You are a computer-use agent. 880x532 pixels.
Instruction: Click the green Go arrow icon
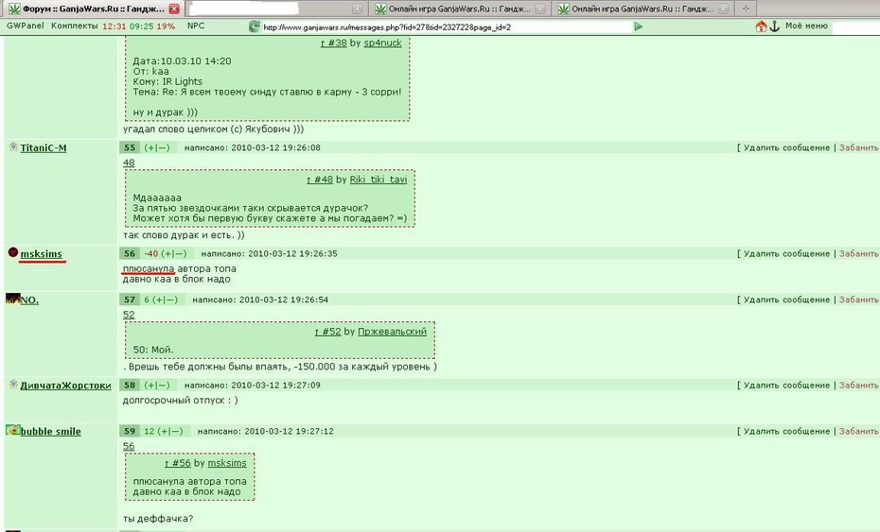tap(638, 26)
